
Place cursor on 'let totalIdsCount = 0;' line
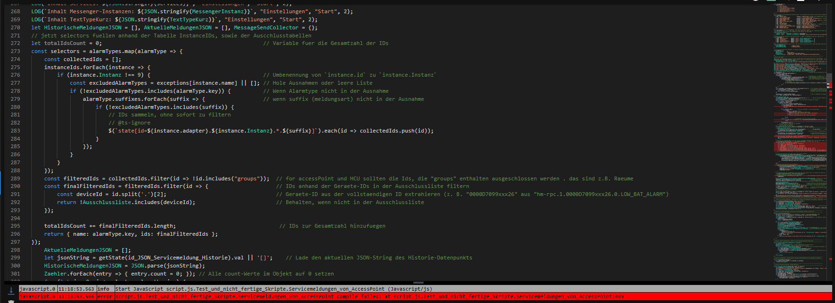pos(66,43)
